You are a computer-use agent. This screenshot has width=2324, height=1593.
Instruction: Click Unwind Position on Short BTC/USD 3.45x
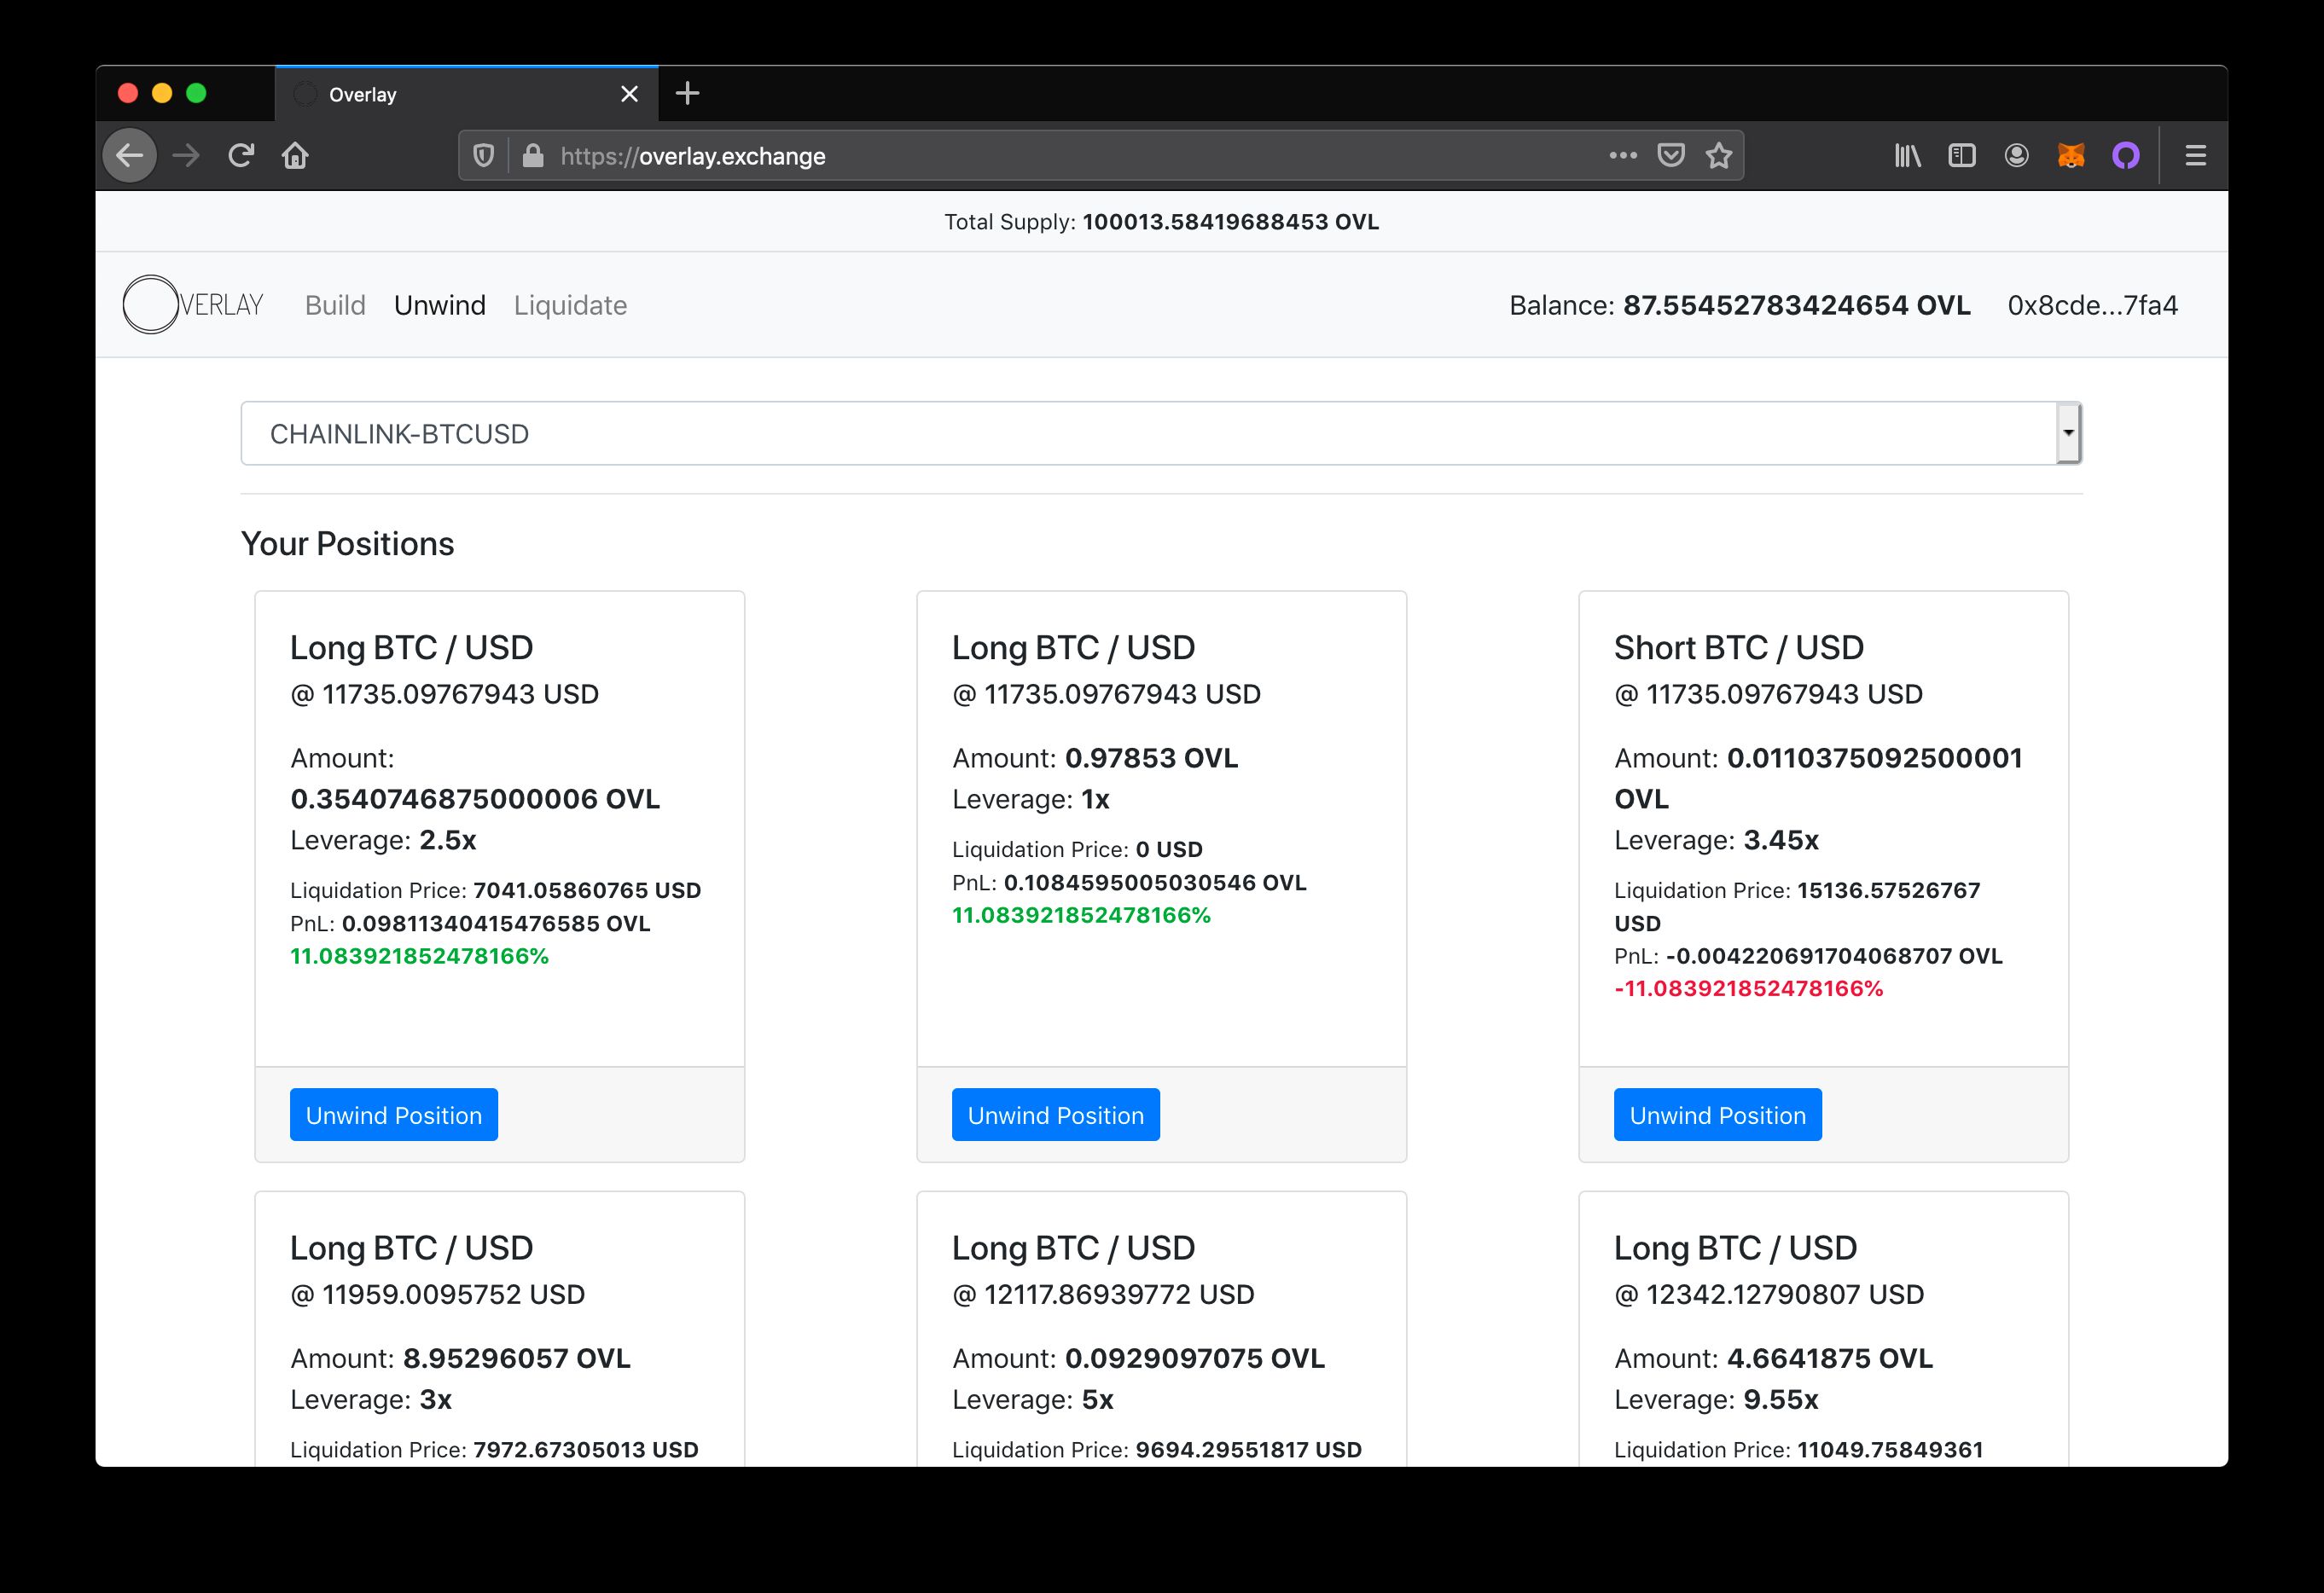click(1717, 1115)
